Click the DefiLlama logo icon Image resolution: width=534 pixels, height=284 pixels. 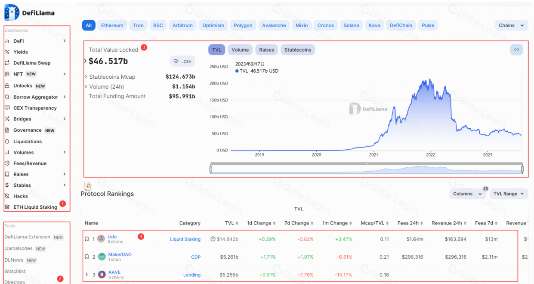click(12, 12)
